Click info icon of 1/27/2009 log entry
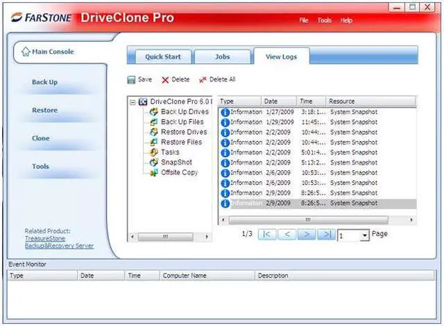The width and height of the screenshot is (444, 326). (225, 112)
